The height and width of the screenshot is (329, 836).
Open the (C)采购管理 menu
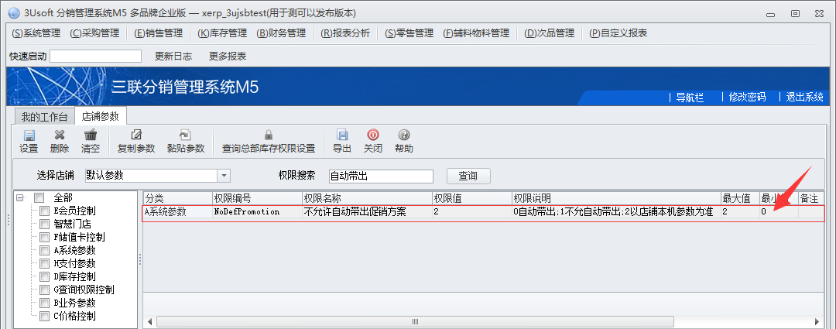tap(95, 33)
